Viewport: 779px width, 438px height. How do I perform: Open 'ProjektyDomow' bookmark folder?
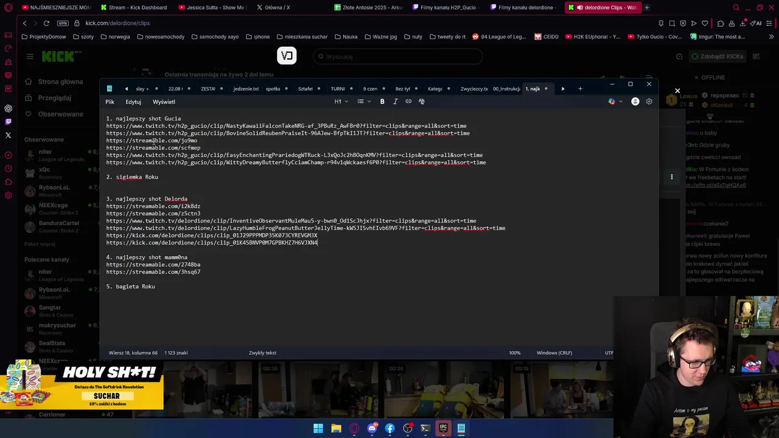[x=43, y=36]
